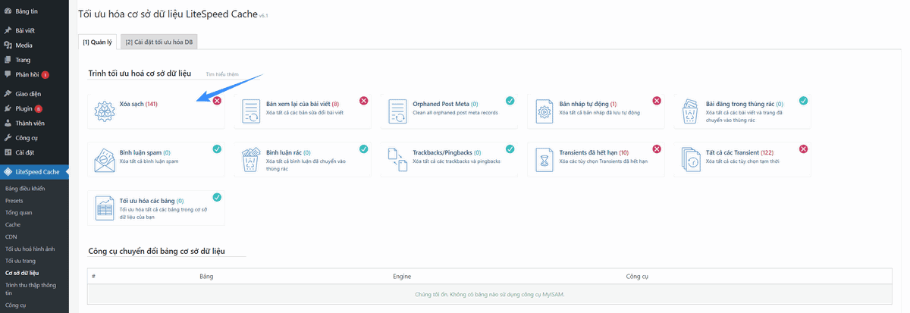Click the Bản xem lại của bài viết (8) link
Viewport: 910px width, 313px height.
click(303, 103)
